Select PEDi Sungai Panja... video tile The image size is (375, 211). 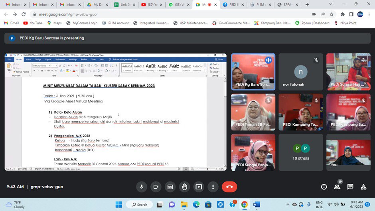[253, 152]
